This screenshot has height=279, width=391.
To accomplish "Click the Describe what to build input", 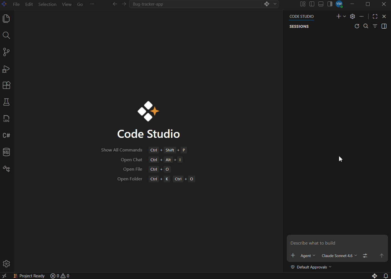I will click(x=337, y=243).
